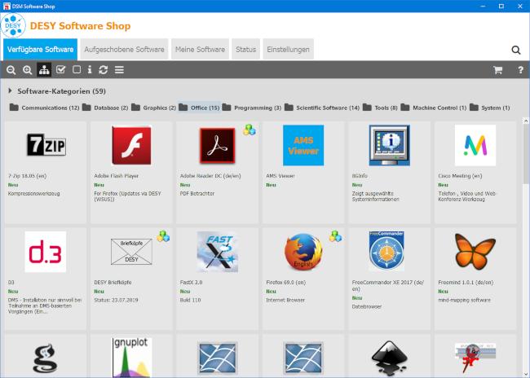Select the Adobe Flash Player icon

[x=131, y=145]
